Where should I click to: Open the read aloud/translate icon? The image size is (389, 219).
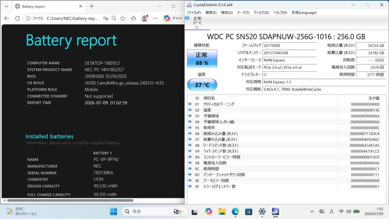tap(106, 18)
